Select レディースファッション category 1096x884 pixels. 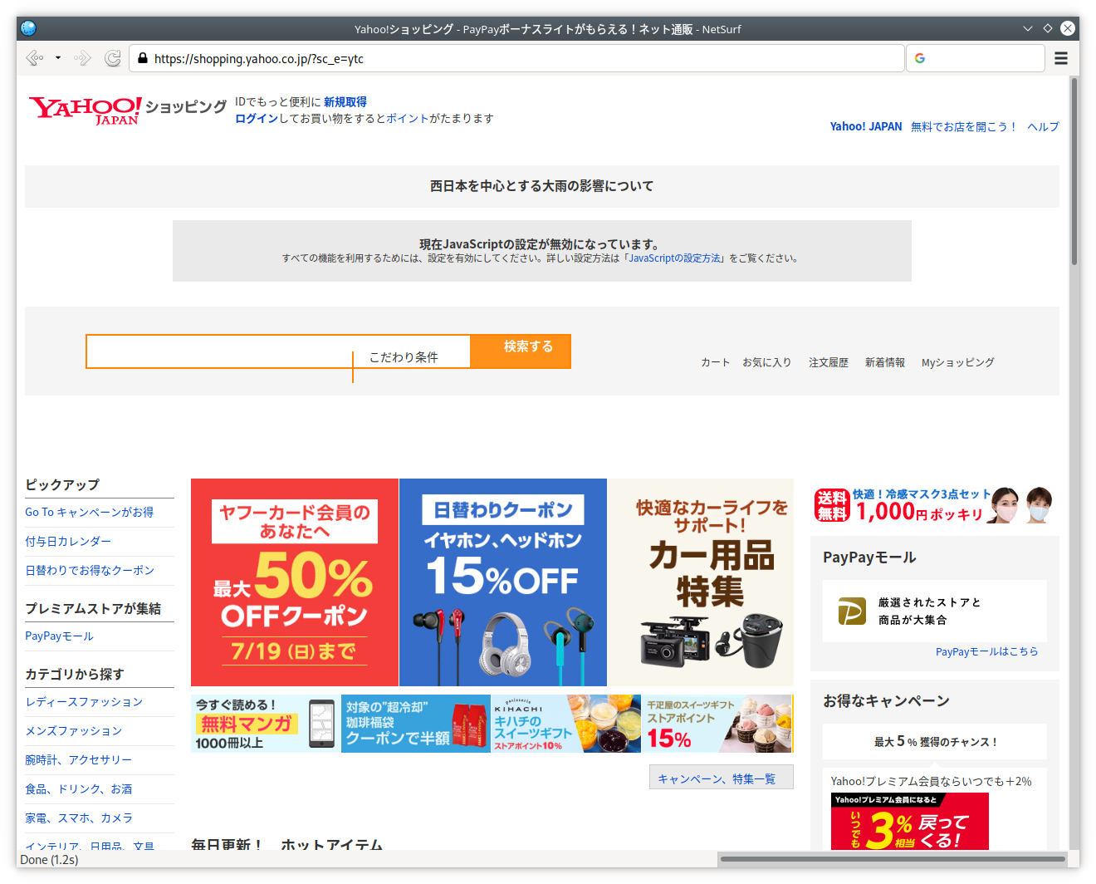[84, 702]
